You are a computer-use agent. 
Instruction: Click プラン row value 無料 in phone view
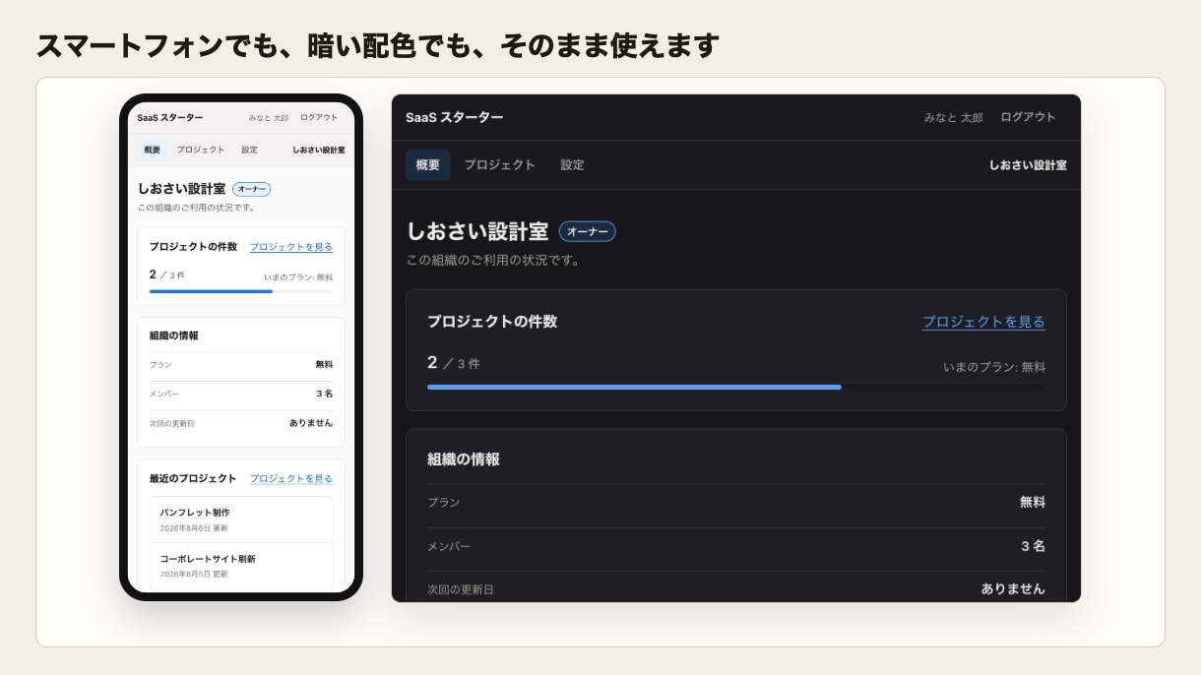(x=324, y=364)
